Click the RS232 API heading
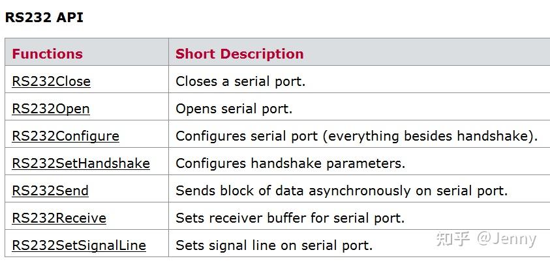Screen dimensions: 550x263 [44, 18]
